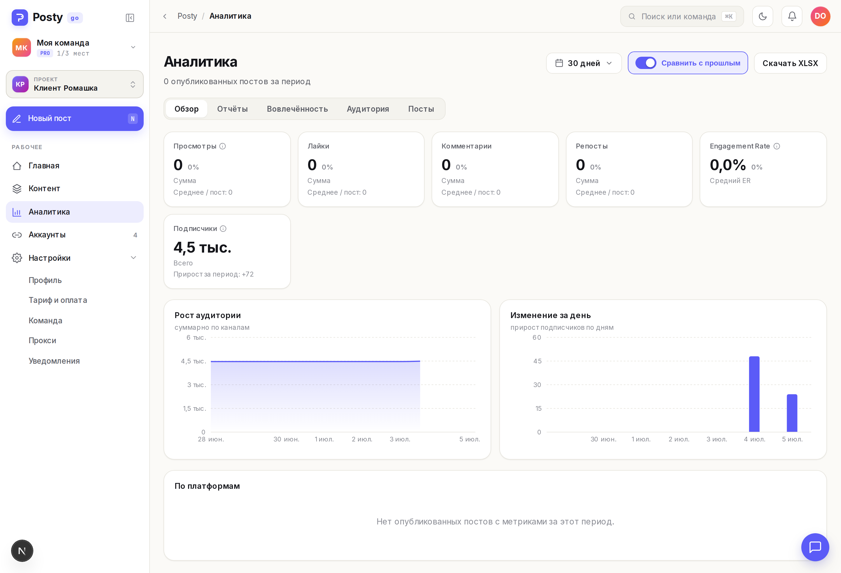This screenshot has width=841, height=573.
Task: Open Прокси settings
Action: (x=42, y=341)
